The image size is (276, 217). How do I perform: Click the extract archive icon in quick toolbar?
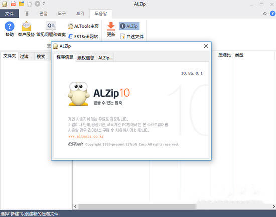(30, 4)
